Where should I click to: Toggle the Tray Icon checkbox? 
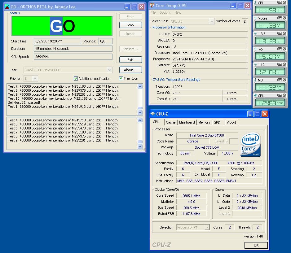[121, 78]
